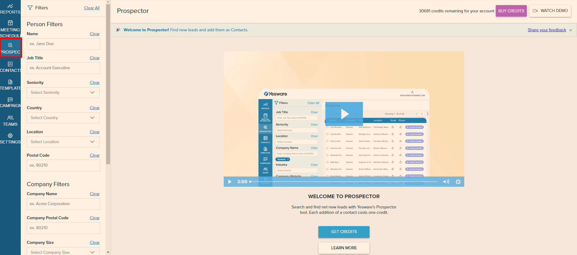
Task: Select the Prospector magnifier icon
Action: click(10, 45)
